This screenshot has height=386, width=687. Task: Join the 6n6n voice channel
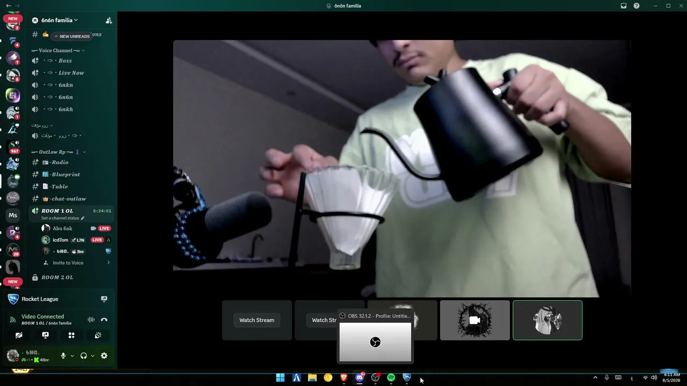[72, 97]
